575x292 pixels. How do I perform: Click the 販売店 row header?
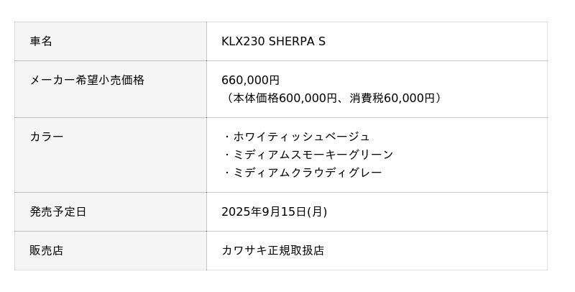click(x=47, y=251)
